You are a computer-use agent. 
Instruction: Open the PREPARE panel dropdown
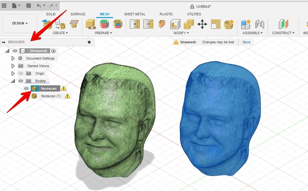[104, 33]
